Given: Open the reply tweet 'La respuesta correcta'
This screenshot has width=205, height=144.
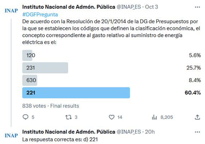Looking at the screenshot, I should 60,139.
